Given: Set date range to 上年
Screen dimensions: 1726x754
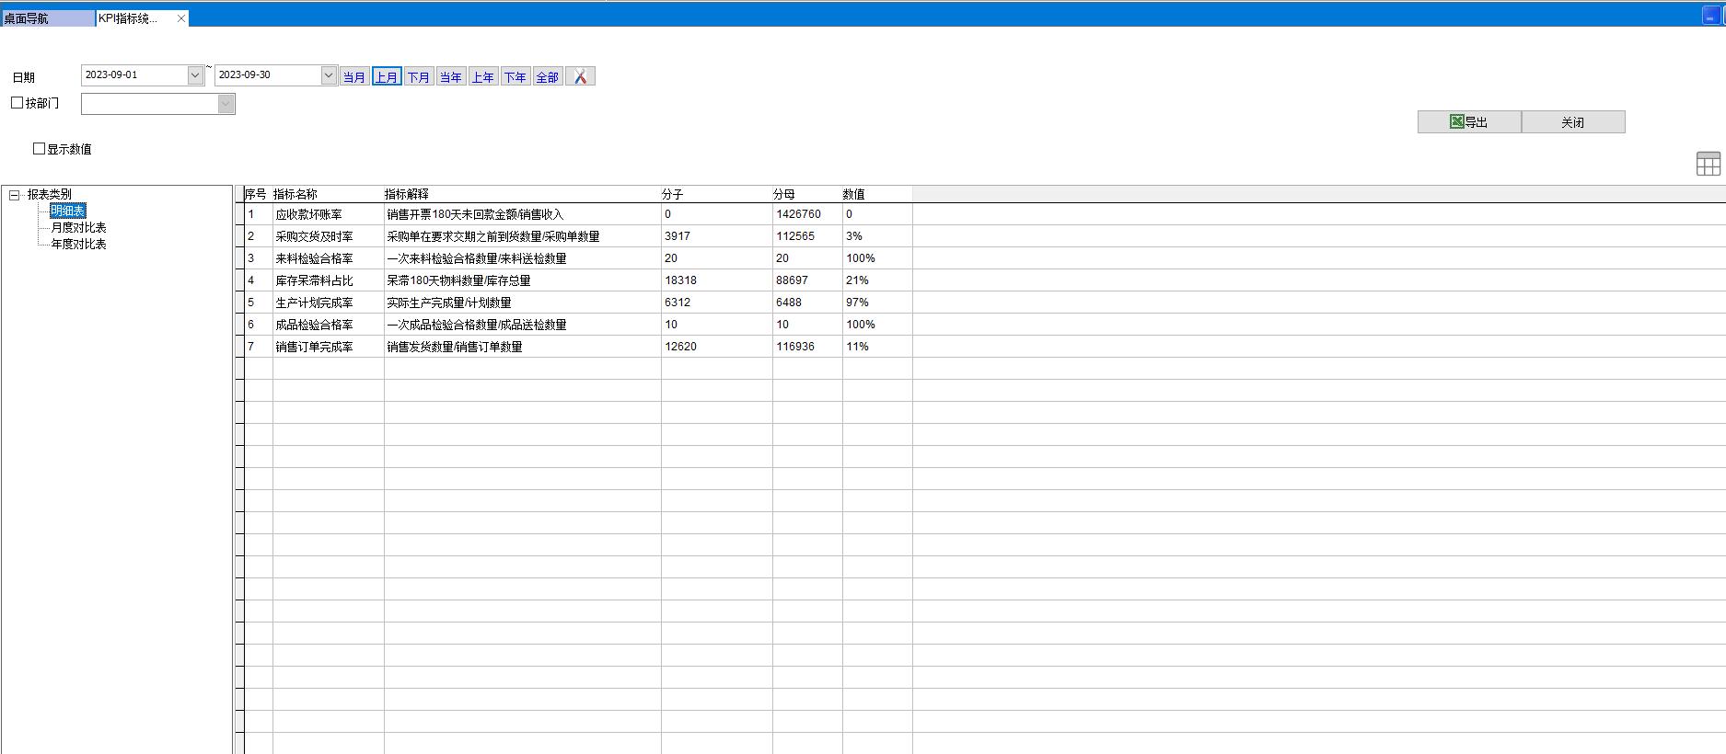Looking at the screenshot, I should coord(483,77).
